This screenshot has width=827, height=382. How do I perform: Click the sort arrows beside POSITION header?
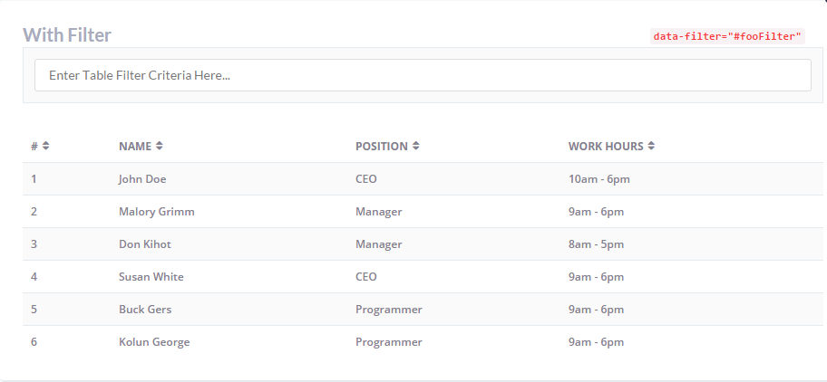point(416,146)
